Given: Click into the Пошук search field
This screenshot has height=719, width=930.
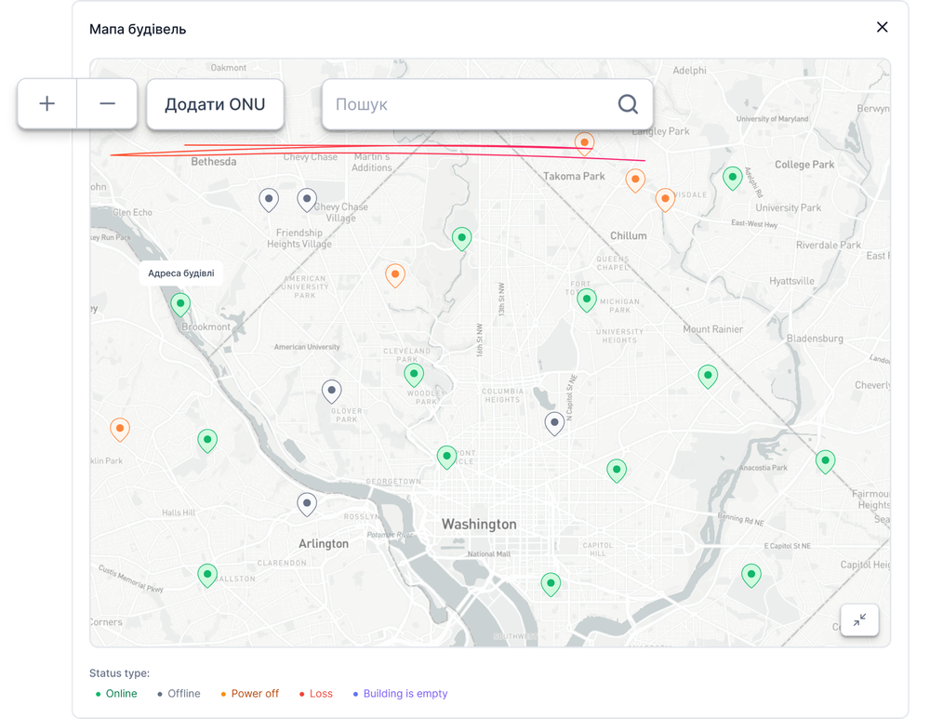Looking at the screenshot, I should point(465,104).
